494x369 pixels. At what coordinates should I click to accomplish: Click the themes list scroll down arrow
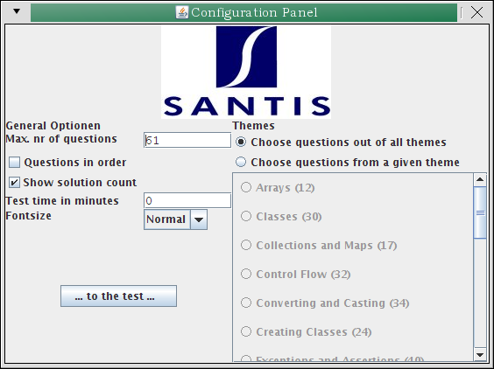pyautogui.click(x=480, y=355)
